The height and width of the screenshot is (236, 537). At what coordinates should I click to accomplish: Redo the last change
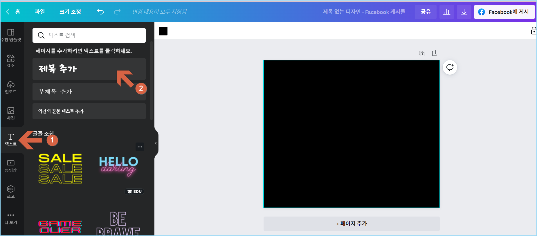click(x=117, y=12)
